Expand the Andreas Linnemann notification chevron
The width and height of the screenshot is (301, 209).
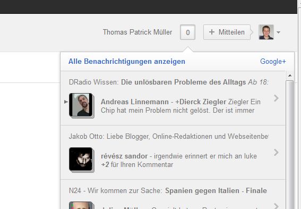(x=276, y=98)
